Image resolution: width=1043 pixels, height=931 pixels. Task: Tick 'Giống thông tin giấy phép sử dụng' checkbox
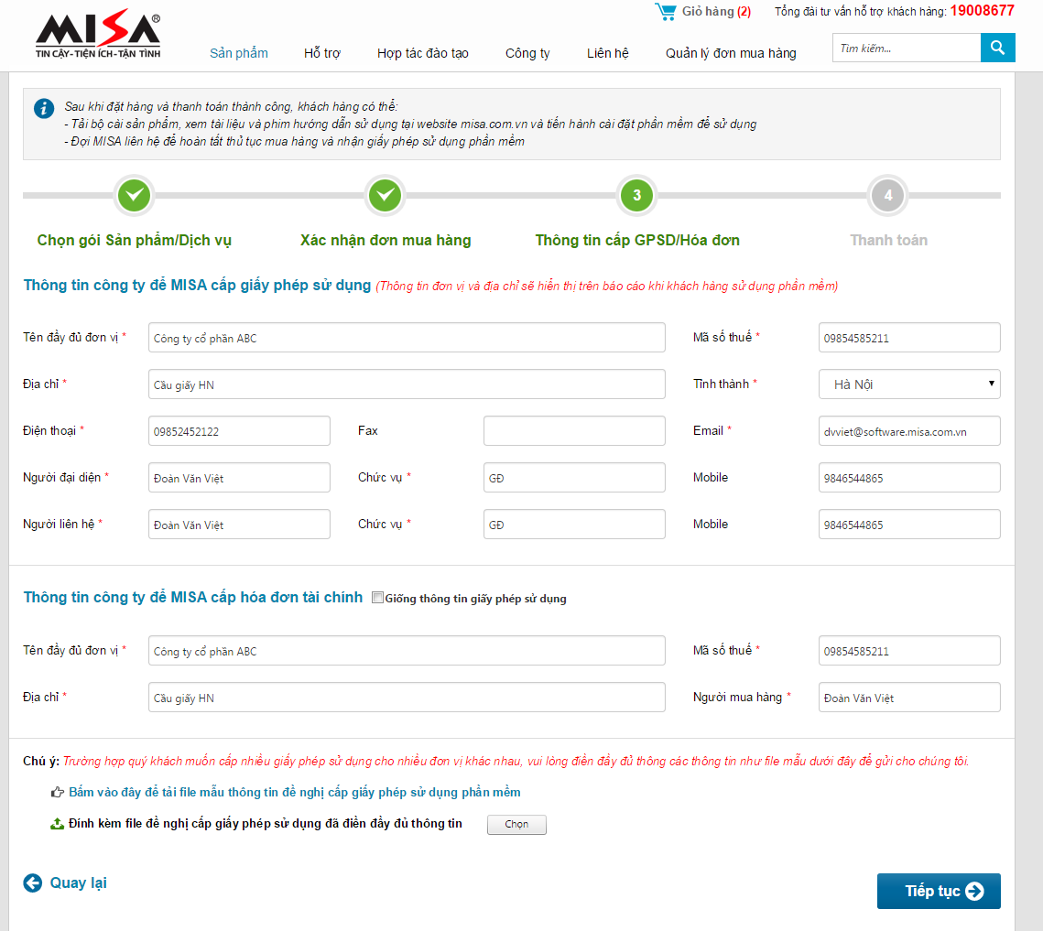pos(377,598)
